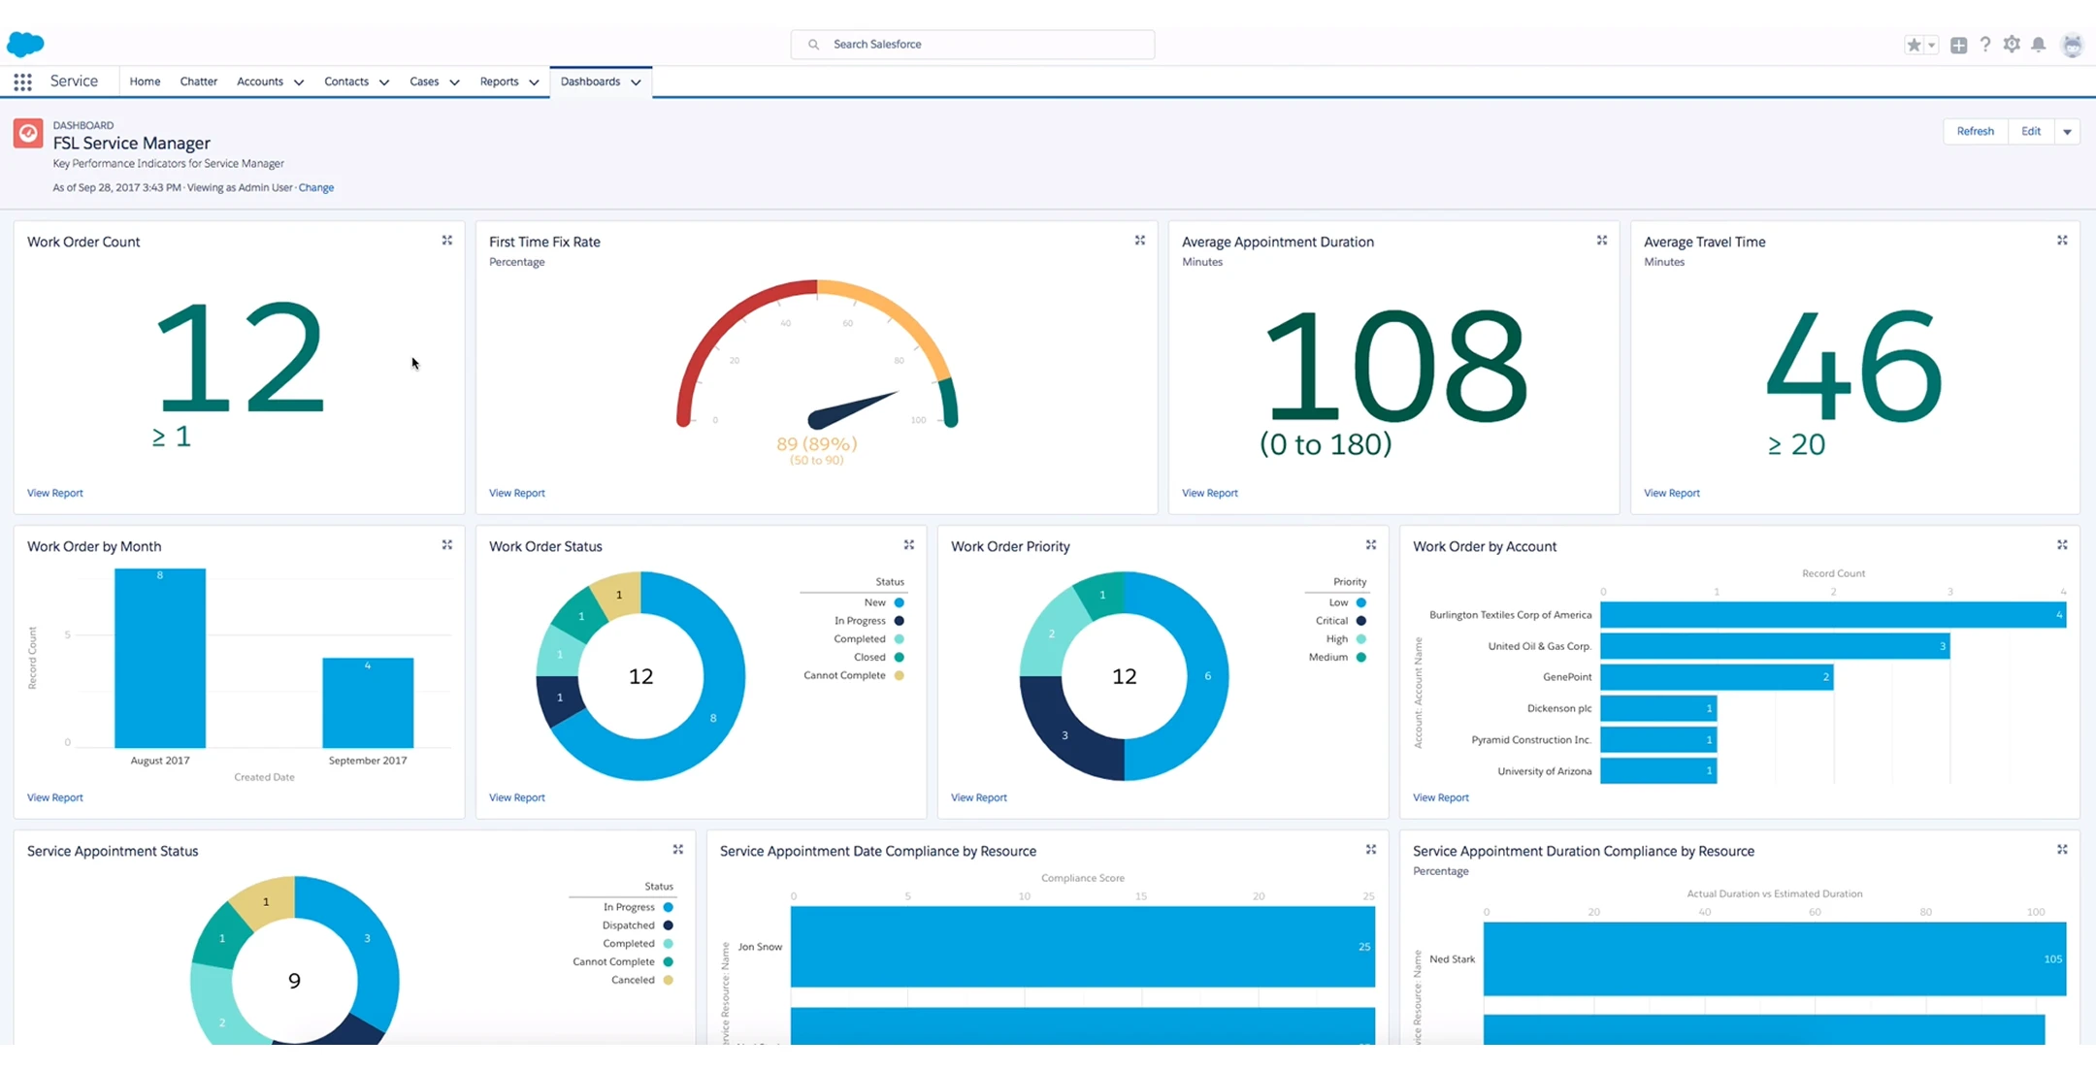Click the Service app name label
Screen dimensions: 2096x1071
[x=74, y=81]
